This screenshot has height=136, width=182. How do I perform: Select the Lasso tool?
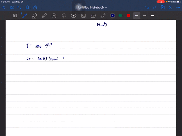pos(64,16)
